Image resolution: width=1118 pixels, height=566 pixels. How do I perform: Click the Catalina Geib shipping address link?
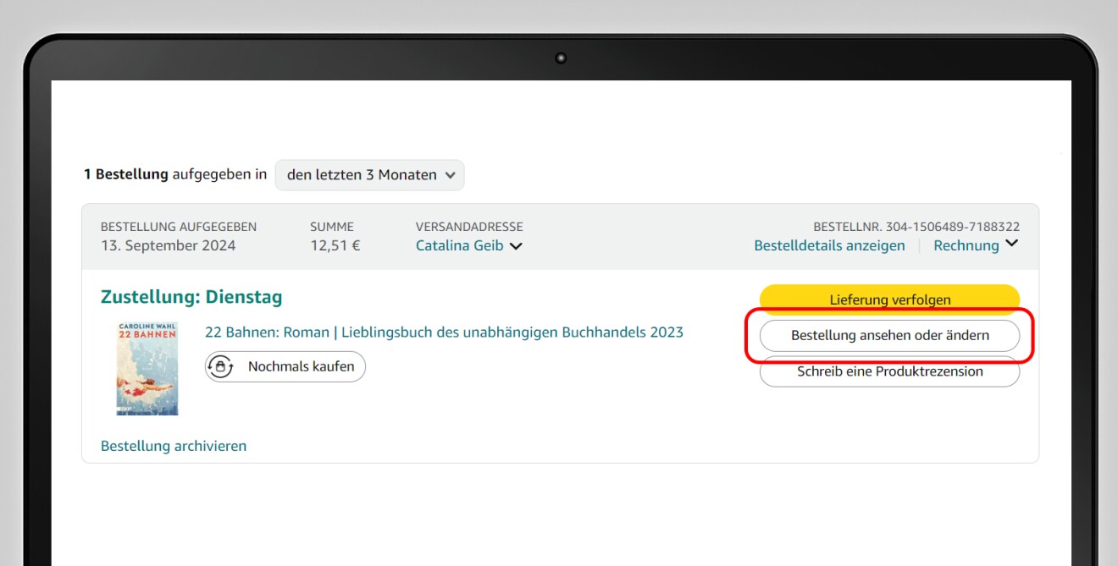459,246
